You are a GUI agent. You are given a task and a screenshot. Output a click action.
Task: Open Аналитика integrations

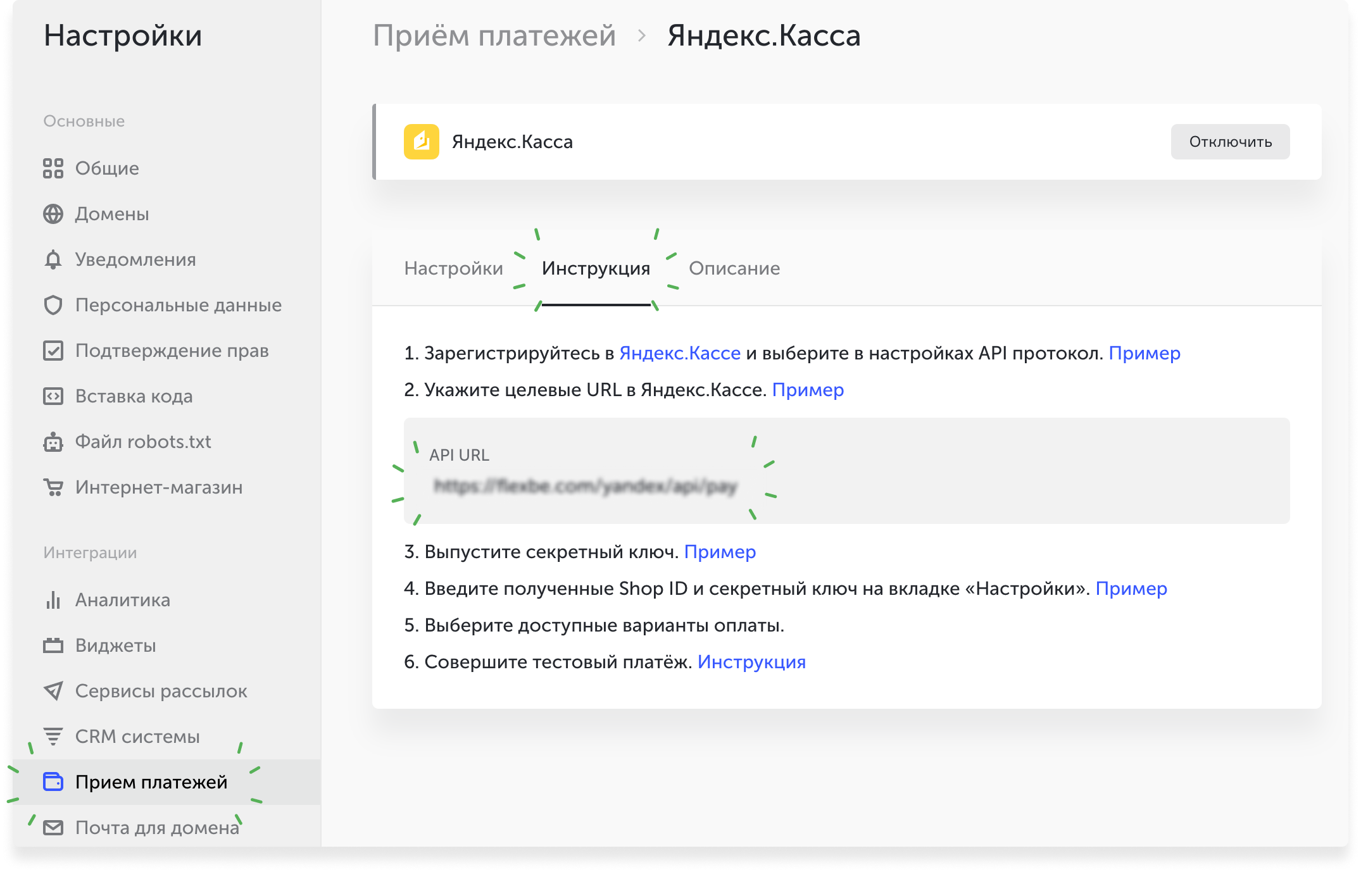click(x=166, y=600)
